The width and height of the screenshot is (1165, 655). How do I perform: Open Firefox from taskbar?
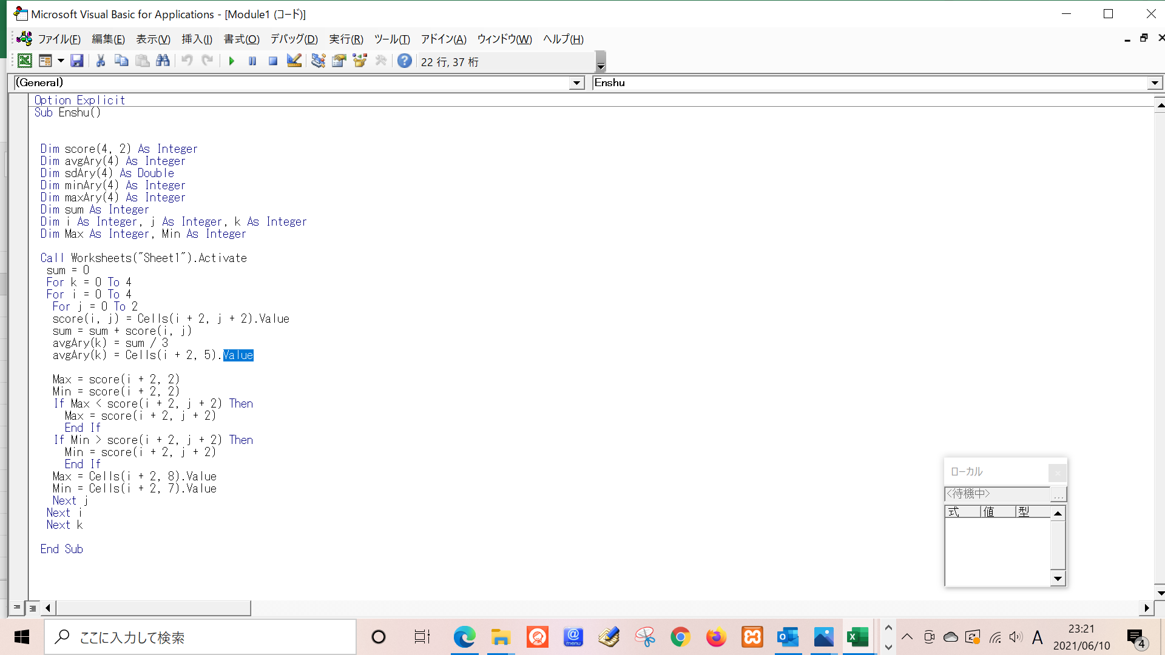coord(716,637)
